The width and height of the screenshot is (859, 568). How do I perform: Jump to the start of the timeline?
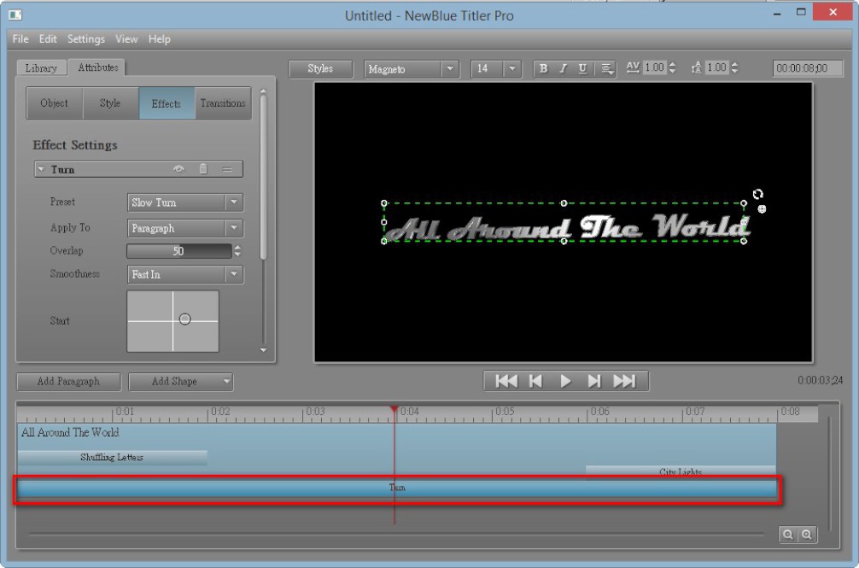pyautogui.click(x=506, y=381)
